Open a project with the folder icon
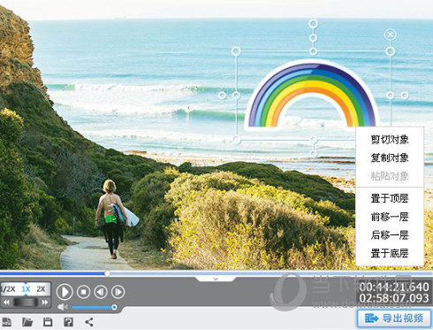This screenshot has height=330, width=433. (27, 322)
